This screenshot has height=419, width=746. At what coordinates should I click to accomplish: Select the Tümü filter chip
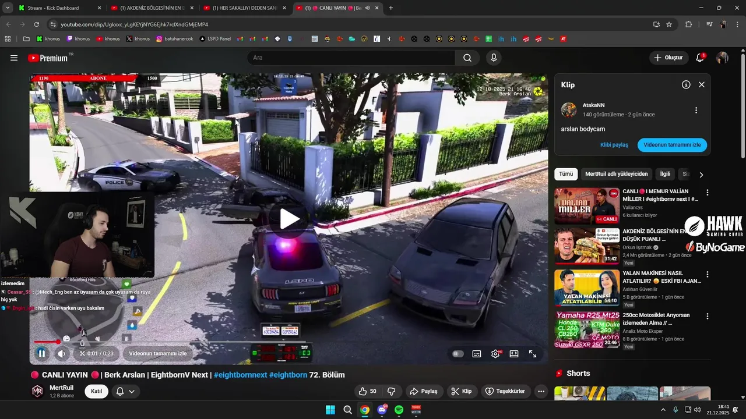[x=566, y=174]
